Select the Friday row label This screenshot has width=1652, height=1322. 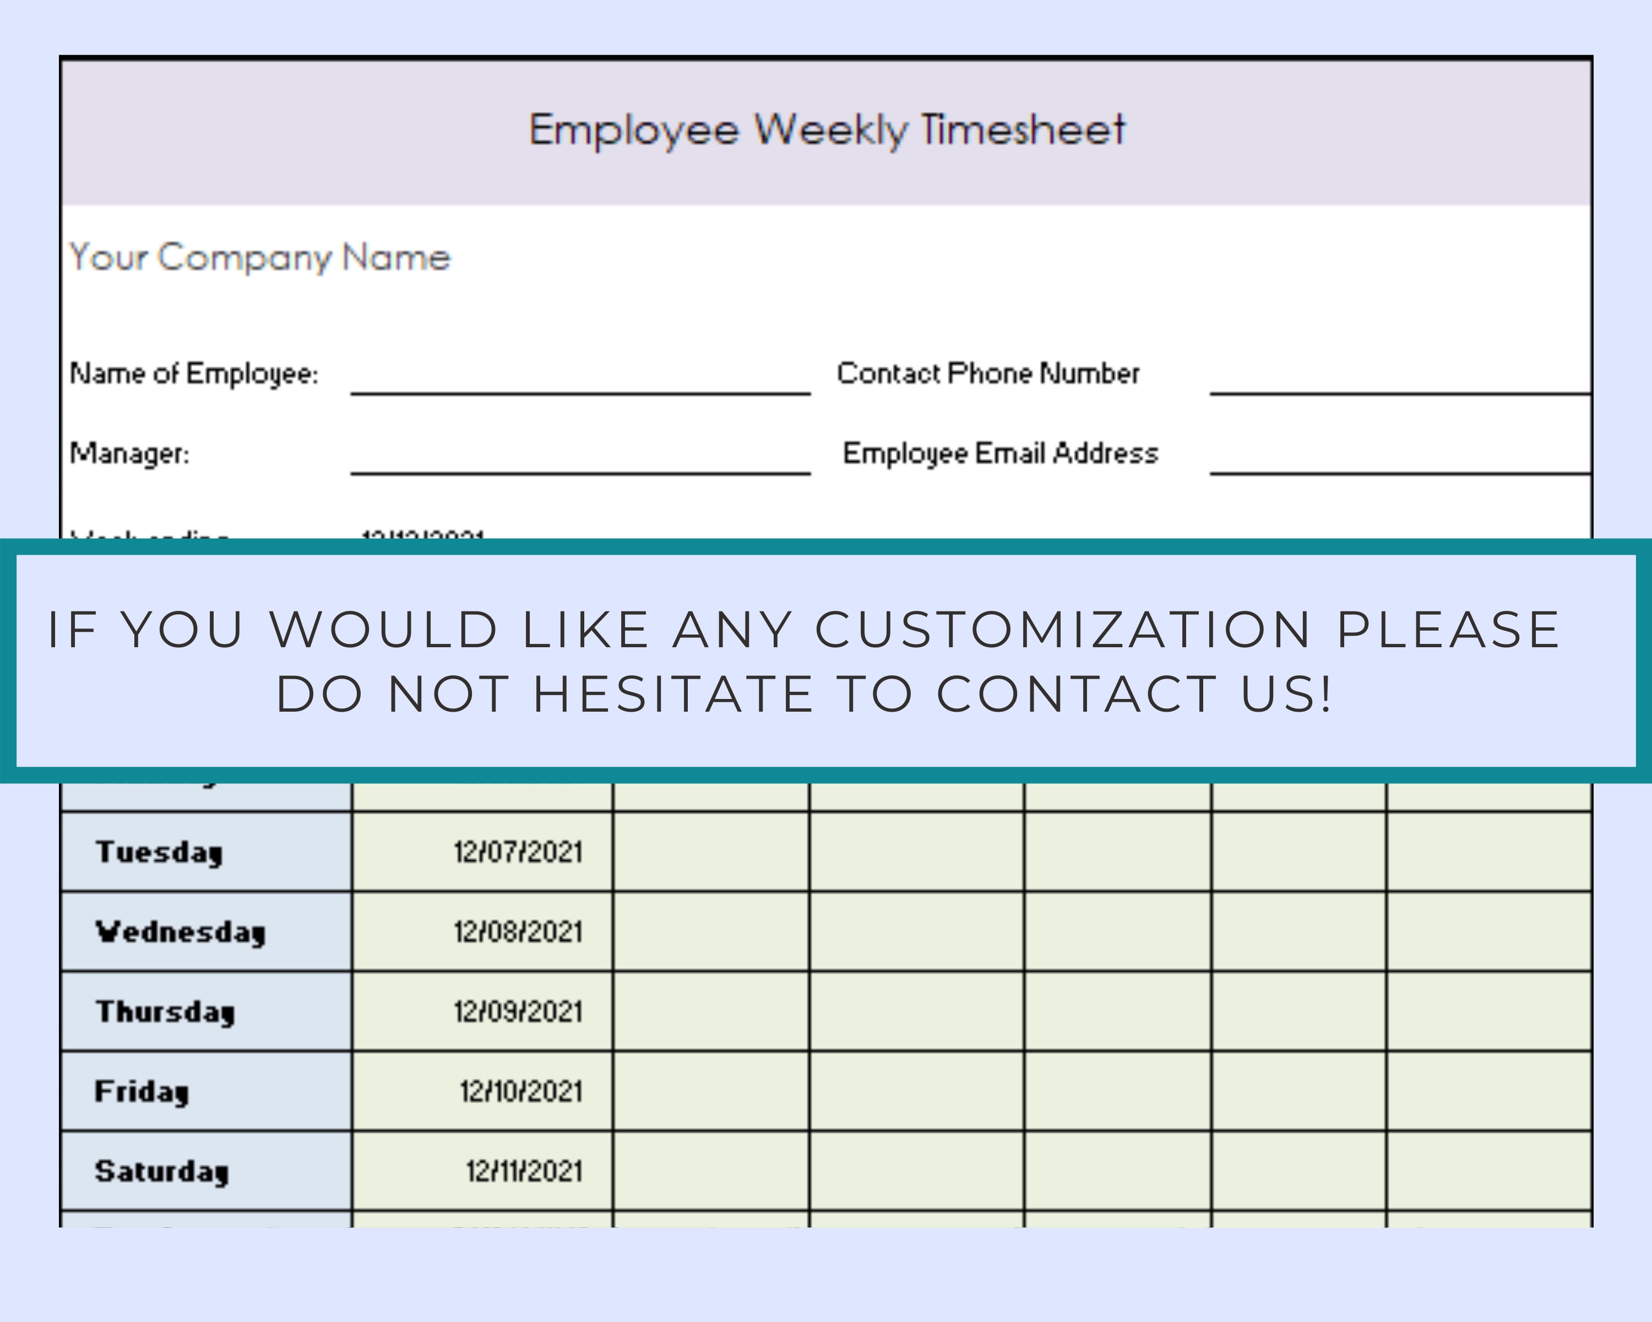pyautogui.click(x=141, y=1091)
